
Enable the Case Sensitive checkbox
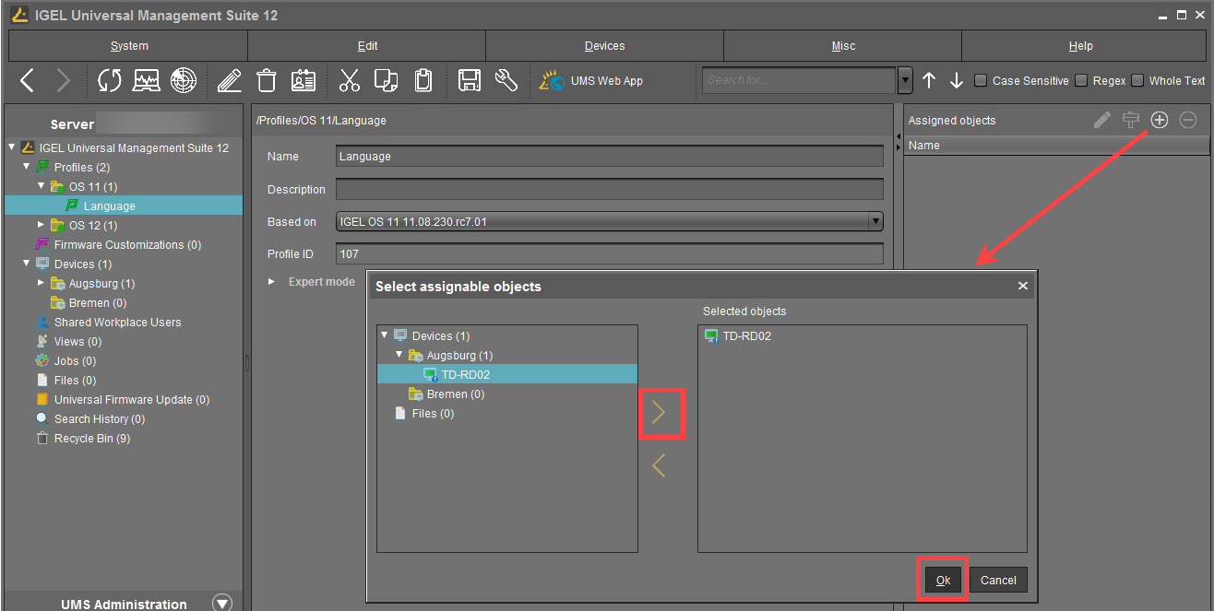click(981, 80)
